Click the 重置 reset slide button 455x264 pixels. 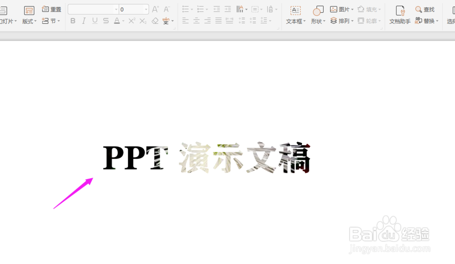[52, 9]
